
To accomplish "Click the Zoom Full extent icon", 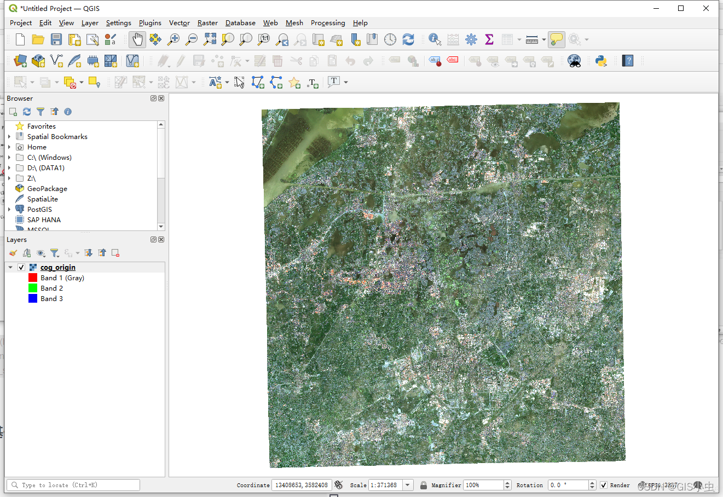I will 210,39.
